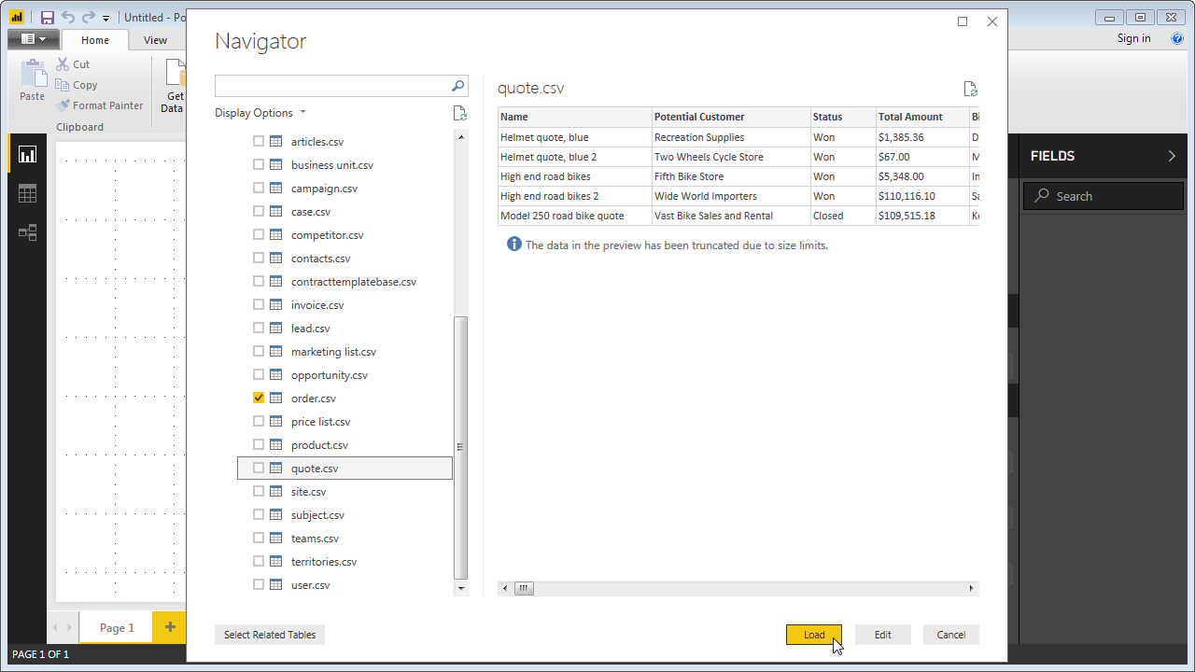Open the File menu dropdown
The width and height of the screenshot is (1195, 672).
pyautogui.click(x=34, y=38)
